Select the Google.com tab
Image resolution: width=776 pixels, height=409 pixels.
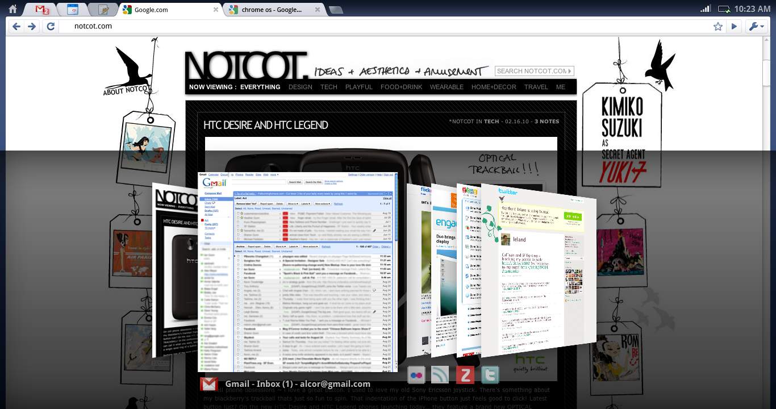tap(170, 10)
